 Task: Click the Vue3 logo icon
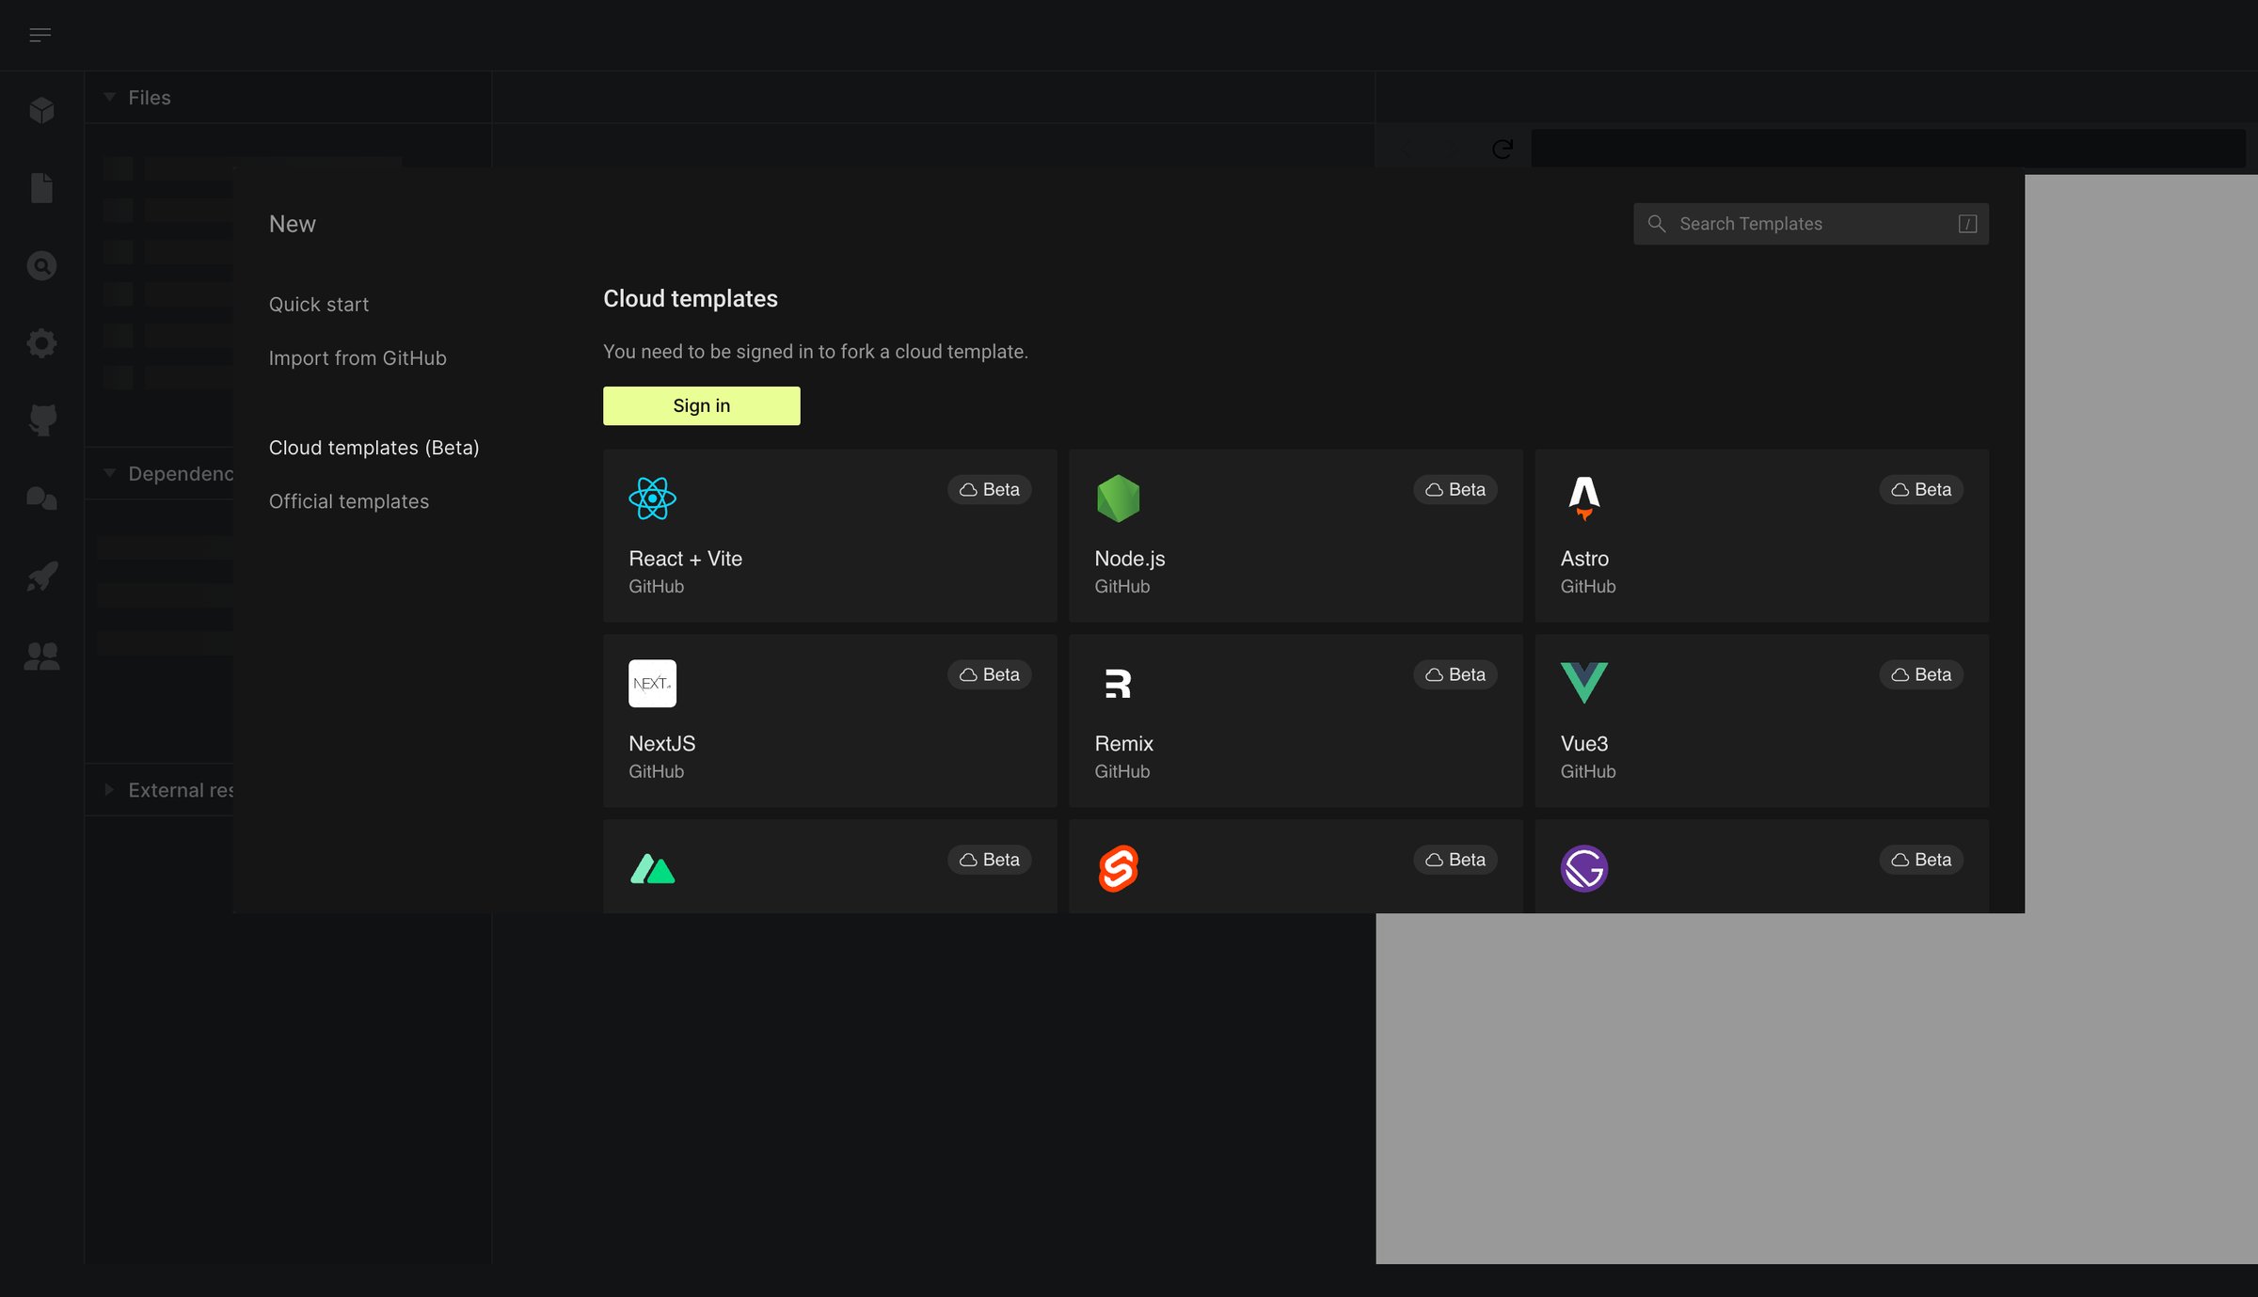tap(1584, 683)
